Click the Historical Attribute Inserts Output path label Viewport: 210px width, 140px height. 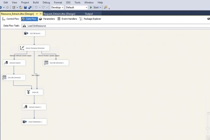pyautogui.click(x=21, y=56)
